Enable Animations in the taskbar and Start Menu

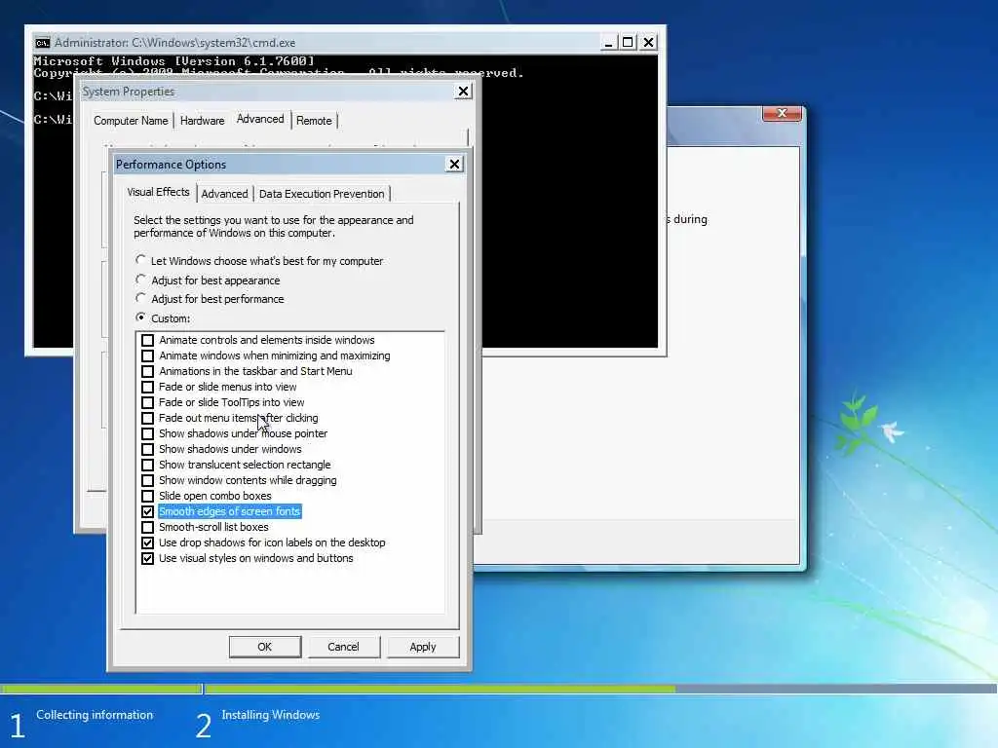click(x=148, y=371)
